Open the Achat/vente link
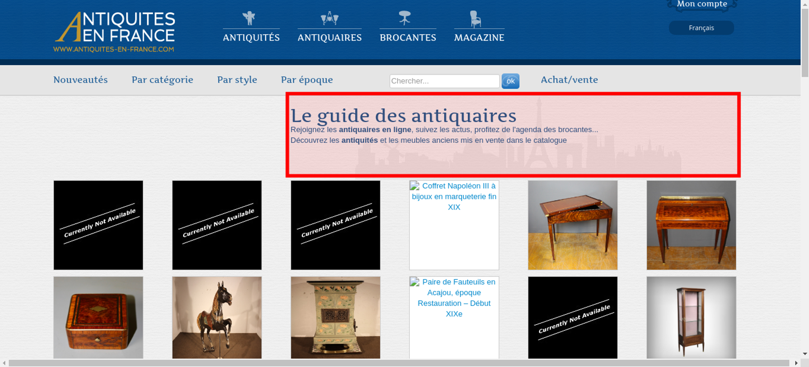Viewport: 809px width, 367px height. [569, 80]
